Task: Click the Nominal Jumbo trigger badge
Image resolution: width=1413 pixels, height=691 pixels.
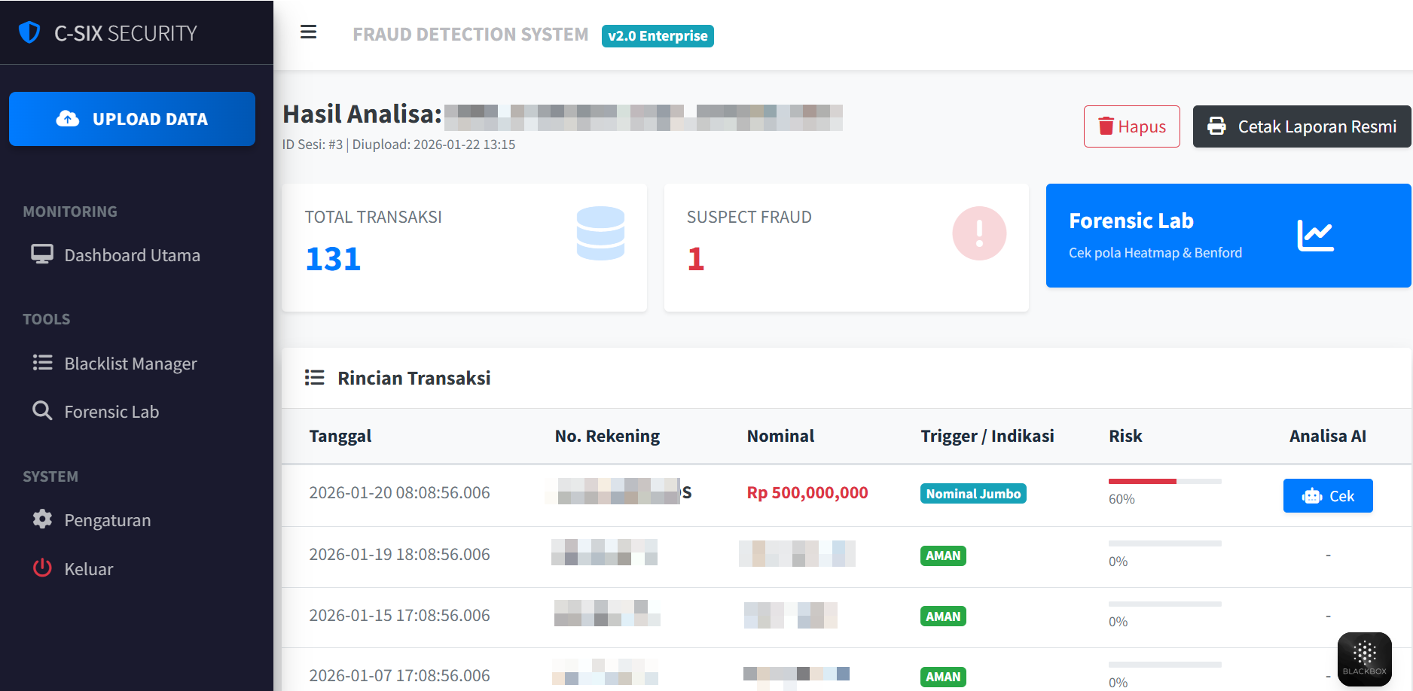Action: click(972, 494)
